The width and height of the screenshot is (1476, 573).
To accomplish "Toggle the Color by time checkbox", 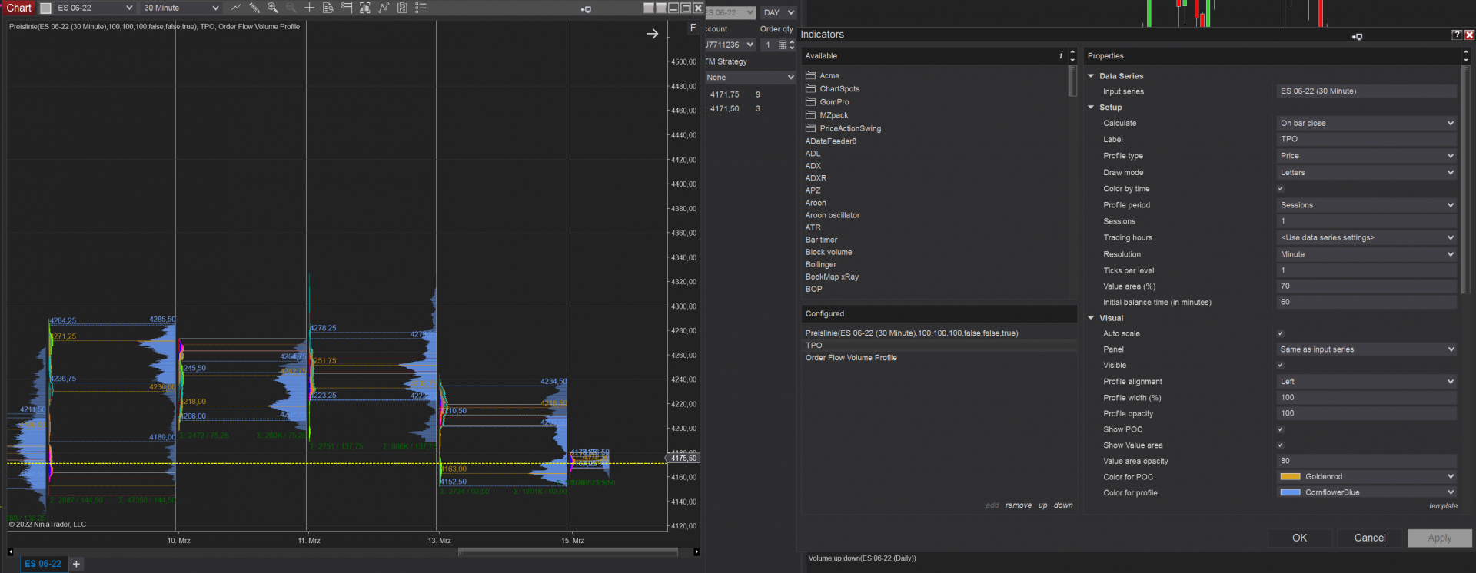I will click(x=1281, y=189).
